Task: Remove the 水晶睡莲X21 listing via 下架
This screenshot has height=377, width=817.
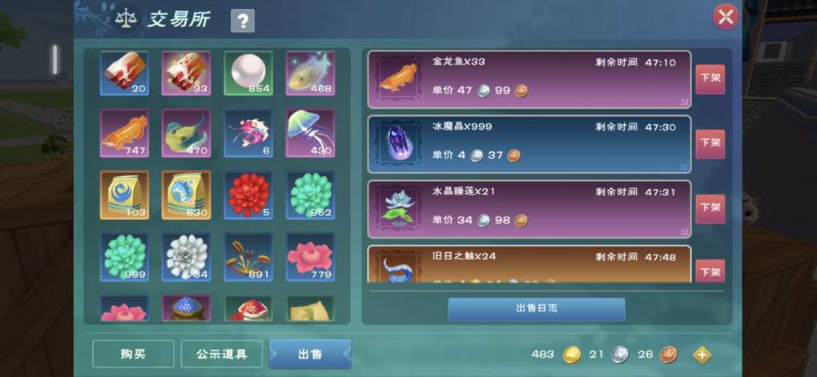Action: coord(710,209)
